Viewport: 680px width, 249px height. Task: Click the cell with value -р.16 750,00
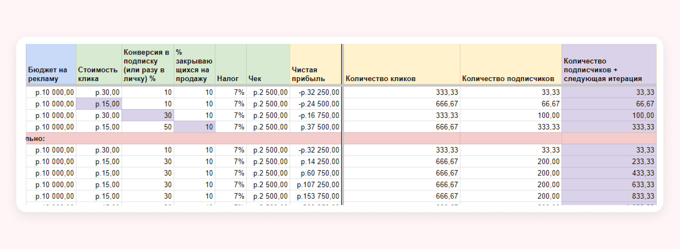(x=315, y=115)
